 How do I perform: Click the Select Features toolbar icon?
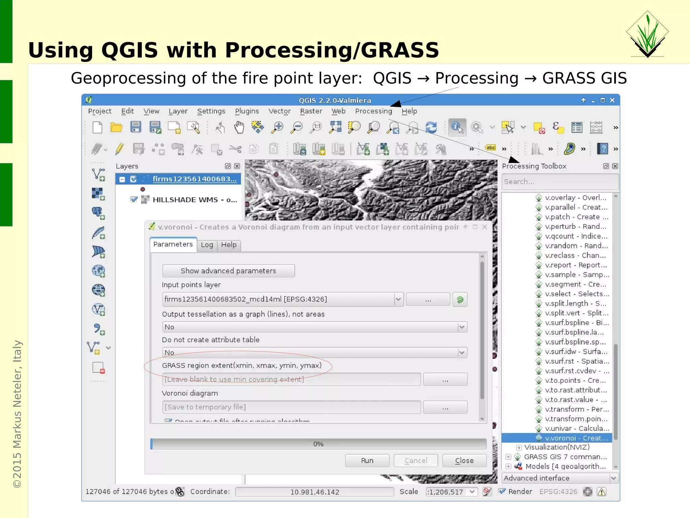tap(508, 127)
